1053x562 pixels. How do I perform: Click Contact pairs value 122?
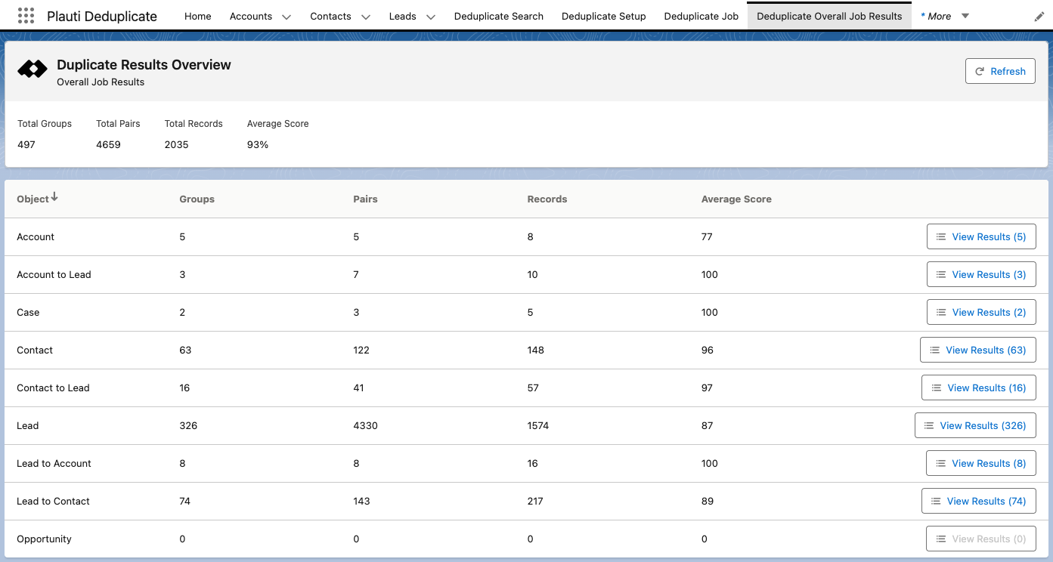coord(361,350)
